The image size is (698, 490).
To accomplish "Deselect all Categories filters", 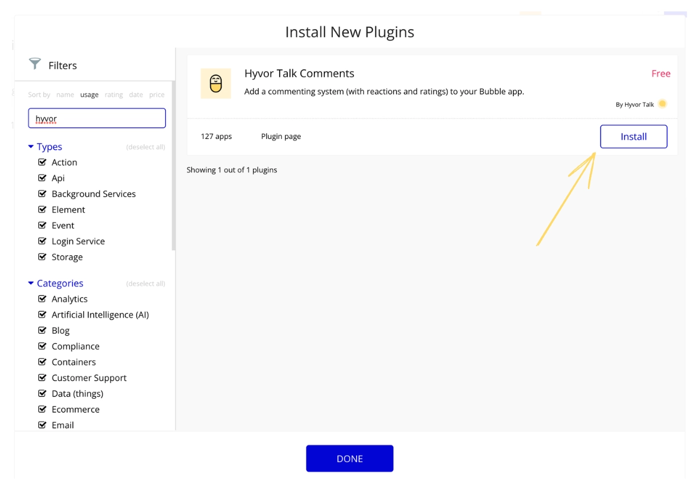I will (x=145, y=284).
